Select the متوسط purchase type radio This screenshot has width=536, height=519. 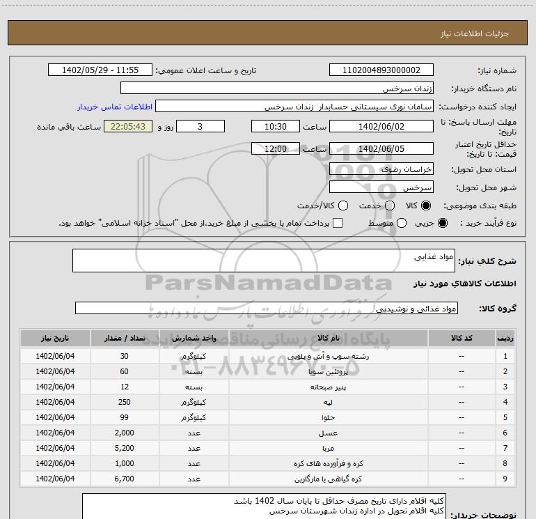(x=402, y=223)
